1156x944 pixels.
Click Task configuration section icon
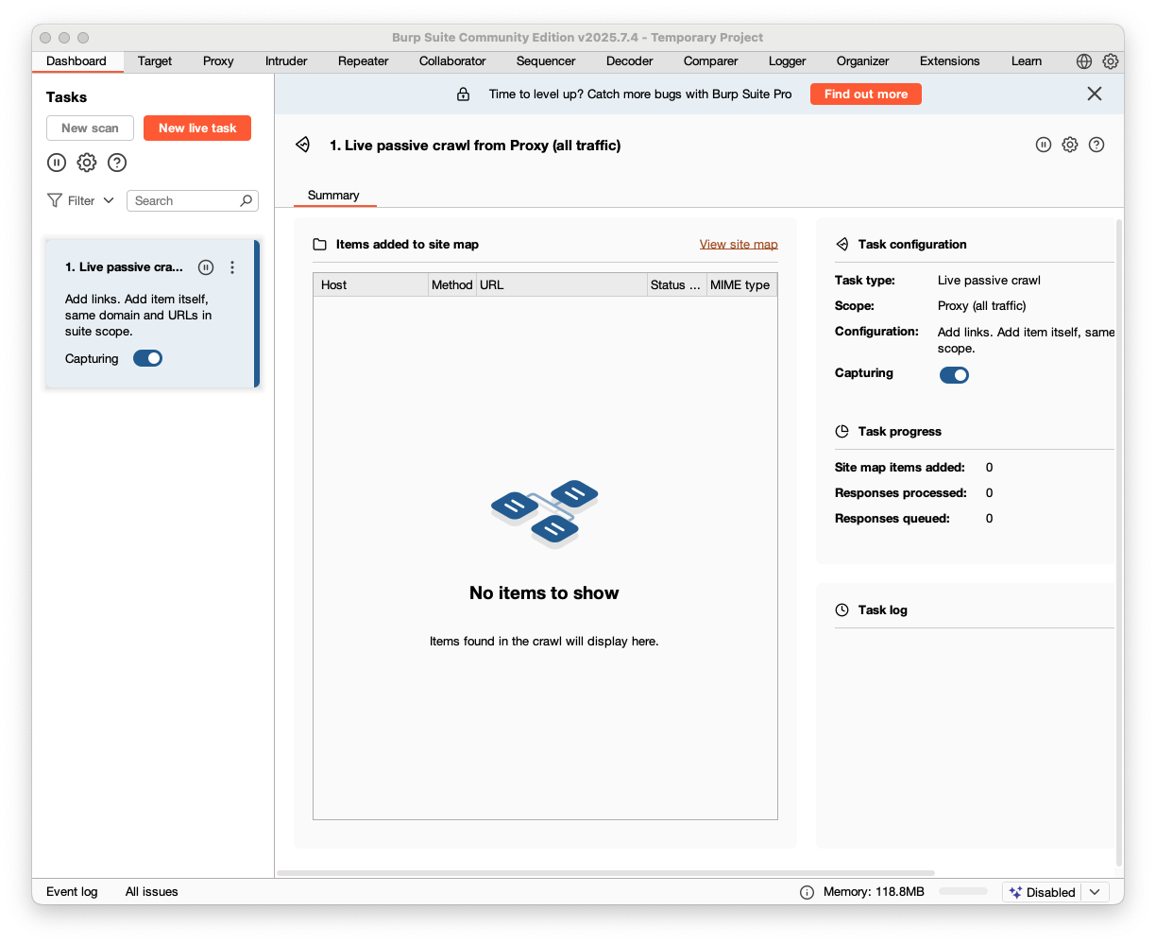(842, 244)
